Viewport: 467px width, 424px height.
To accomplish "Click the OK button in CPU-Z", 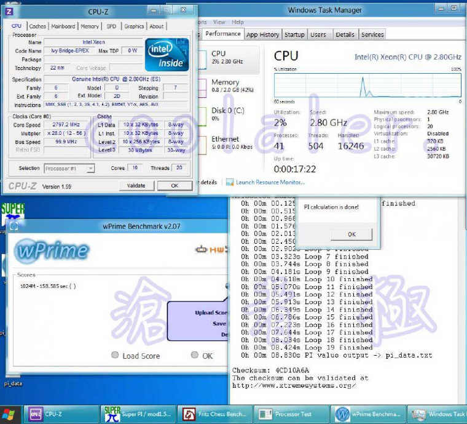I will pos(175,185).
